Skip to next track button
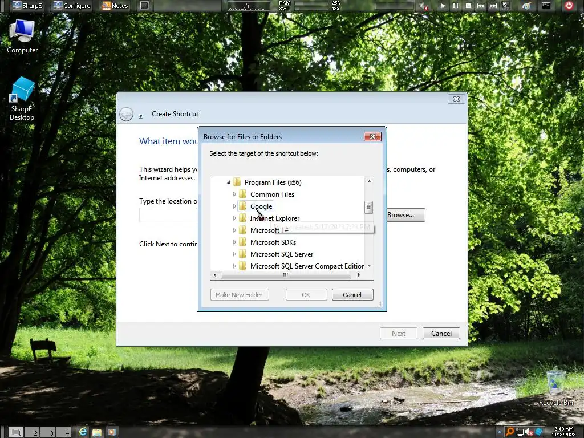The width and height of the screenshot is (584, 438). 493,6
